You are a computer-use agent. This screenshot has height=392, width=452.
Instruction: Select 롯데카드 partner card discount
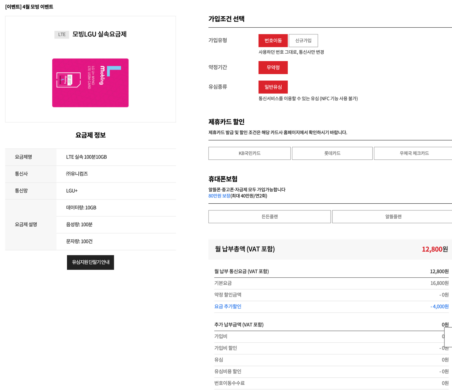click(x=332, y=153)
